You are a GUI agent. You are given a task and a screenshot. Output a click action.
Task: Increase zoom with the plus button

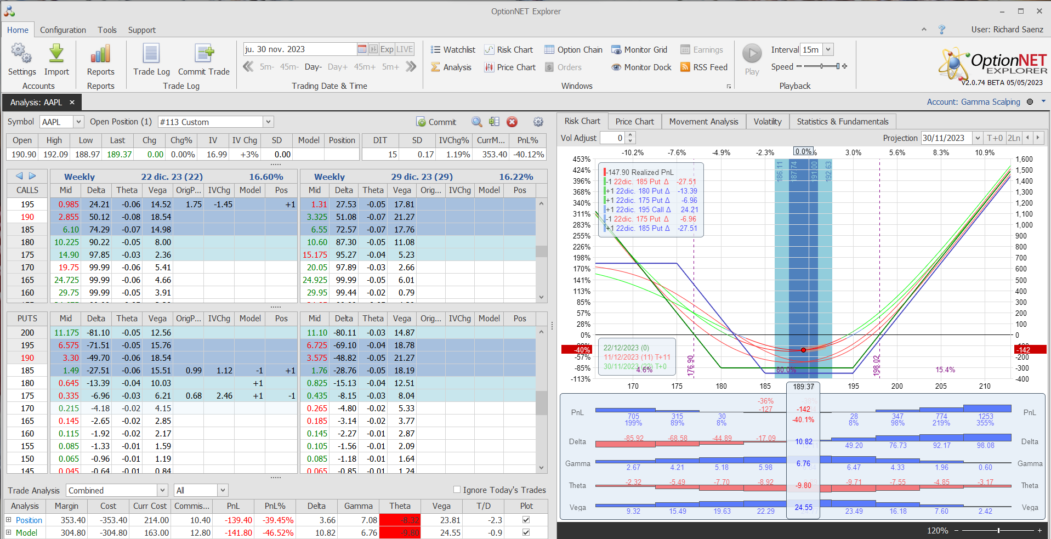[x=1039, y=530]
